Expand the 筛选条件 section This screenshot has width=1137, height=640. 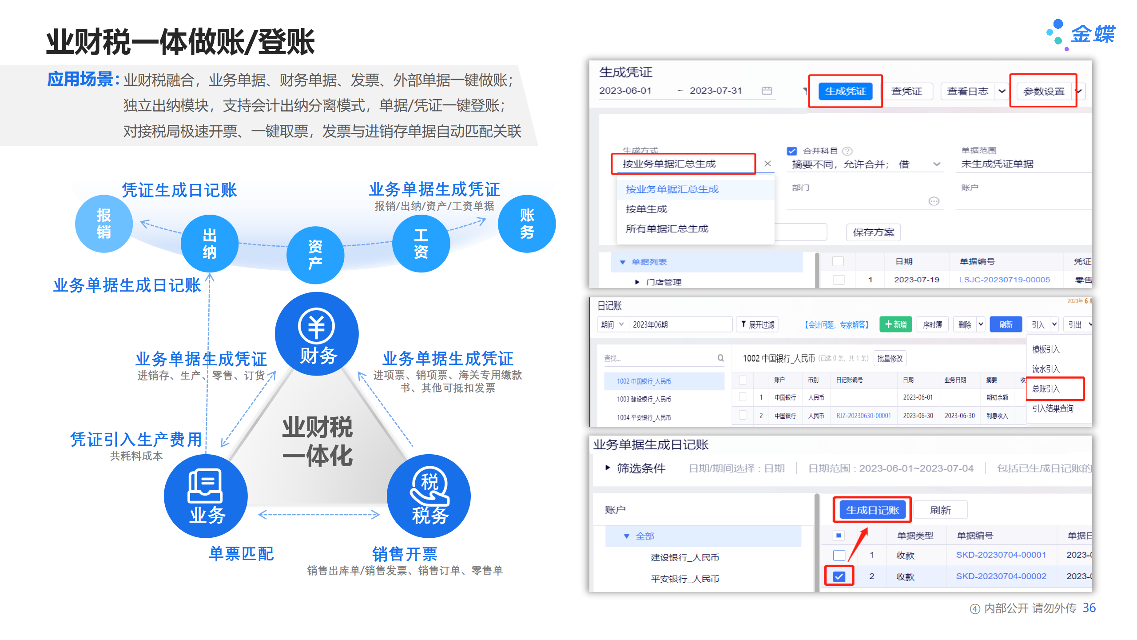[608, 468]
